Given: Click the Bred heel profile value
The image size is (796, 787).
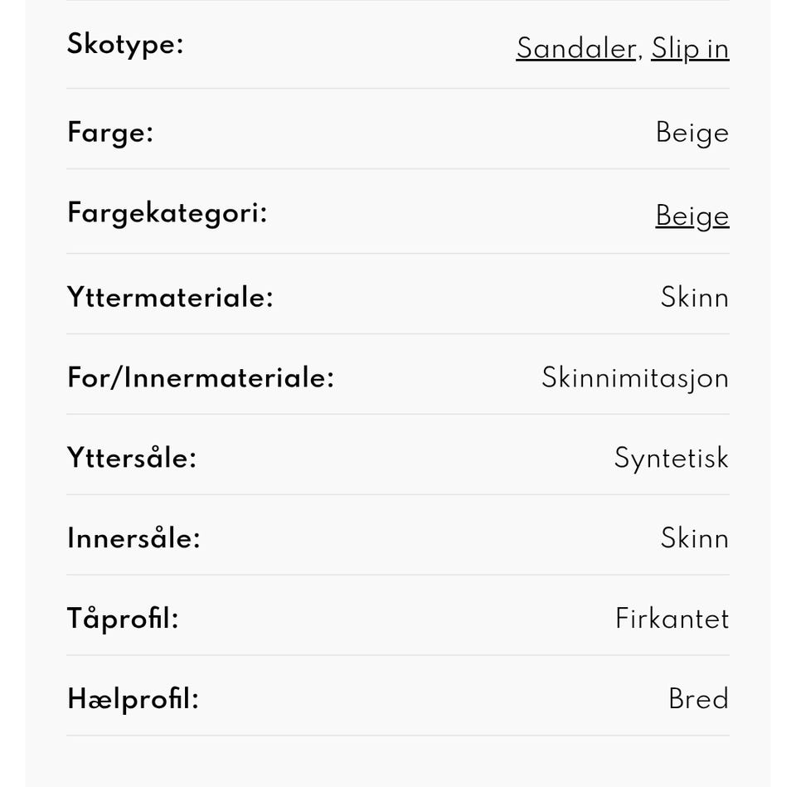Looking at the screenshot, I should (x=698, y=699).
